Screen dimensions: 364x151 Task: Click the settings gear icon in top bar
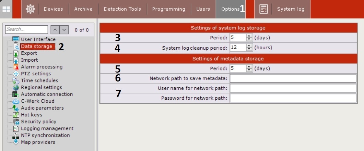(x=30, y=9)
